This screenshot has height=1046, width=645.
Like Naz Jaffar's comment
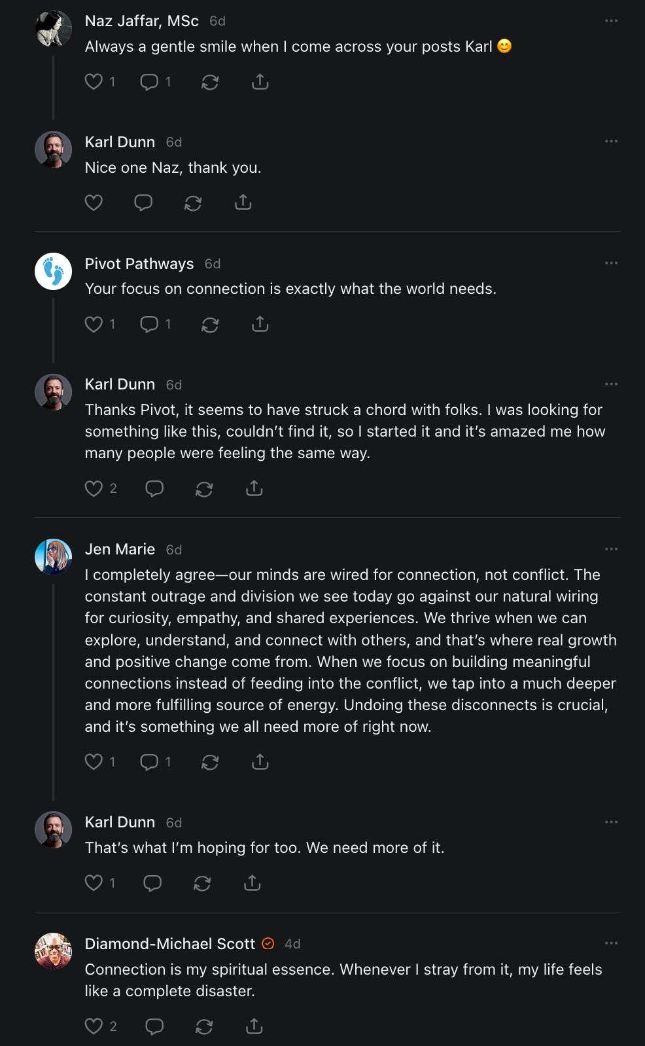[x=94, y=82]
